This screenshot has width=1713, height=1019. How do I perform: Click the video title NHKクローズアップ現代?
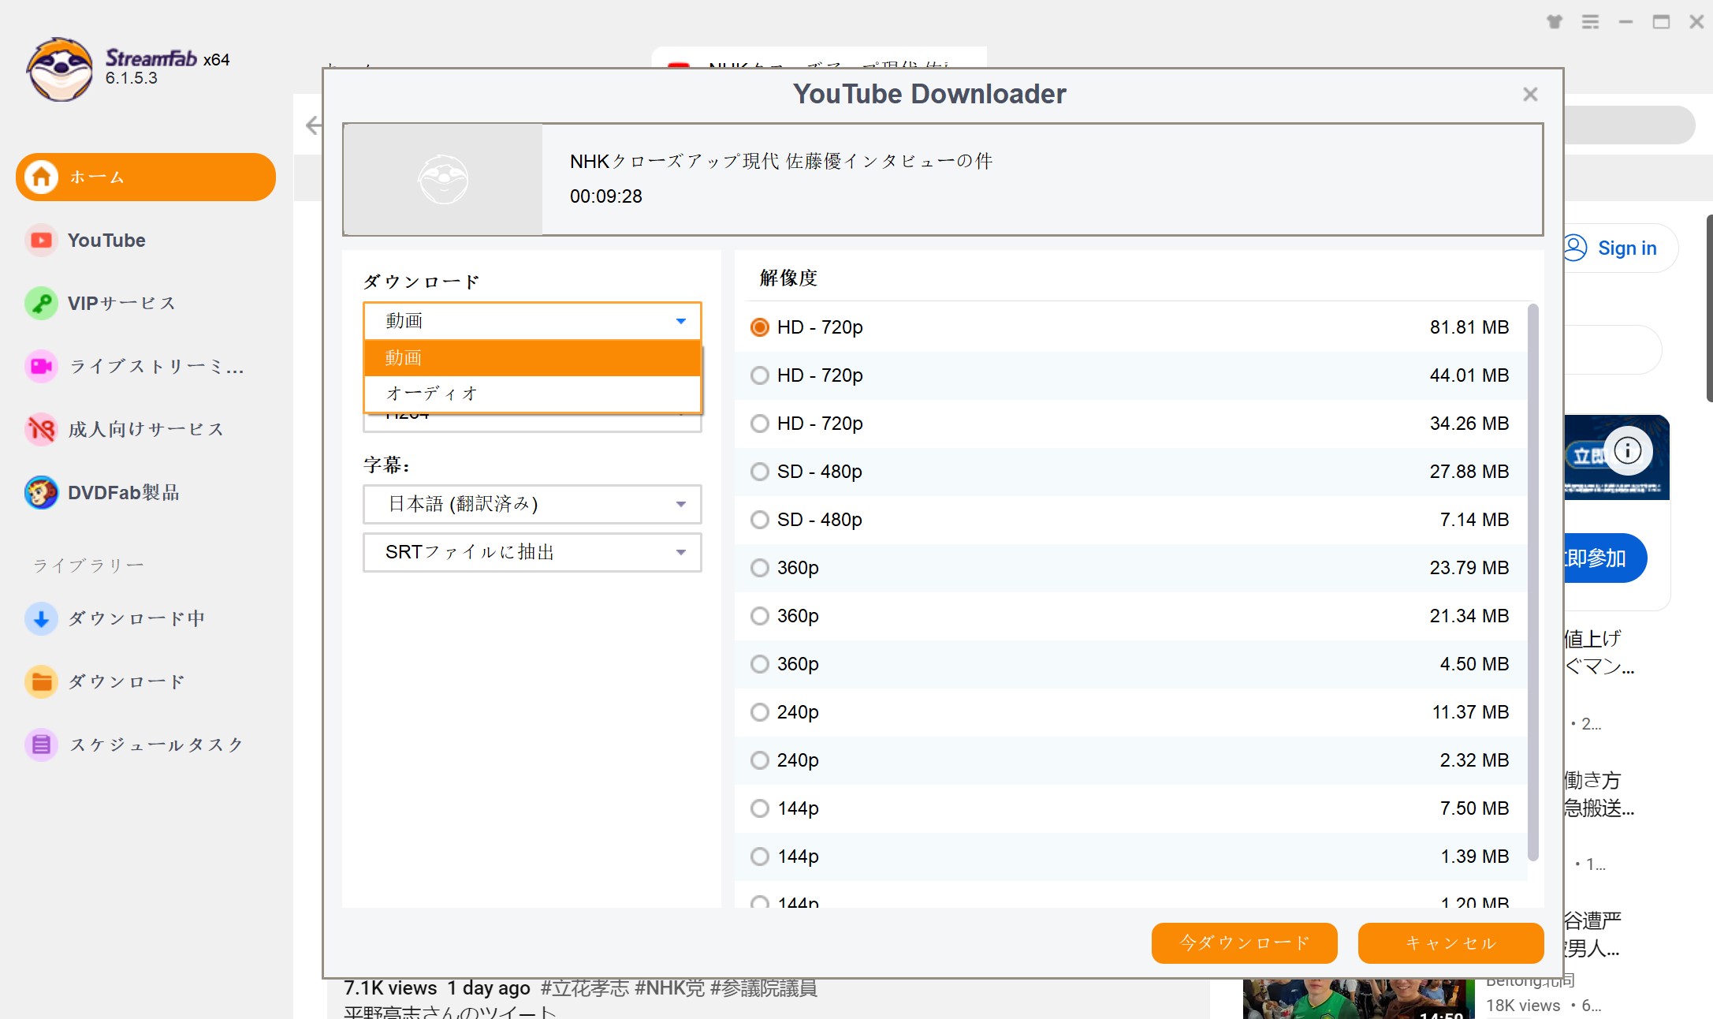(x=780, y=161)
